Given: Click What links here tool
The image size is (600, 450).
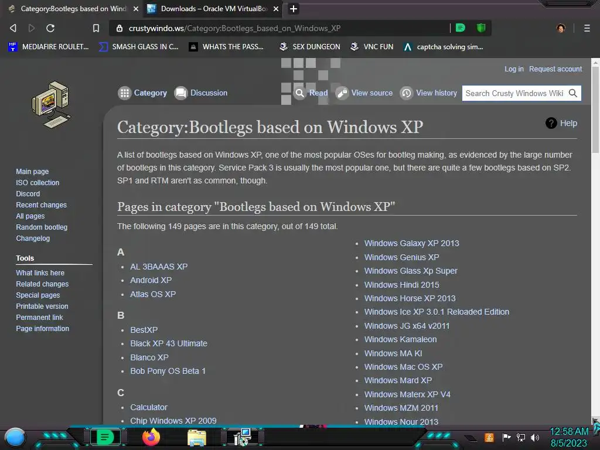Looking at the screenshot, I should click(40, 273).
